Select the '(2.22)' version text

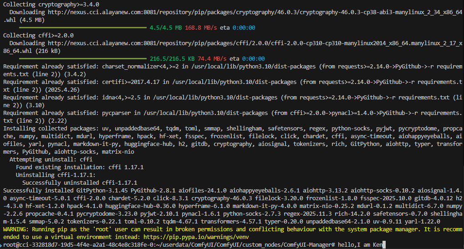point(57,120)
